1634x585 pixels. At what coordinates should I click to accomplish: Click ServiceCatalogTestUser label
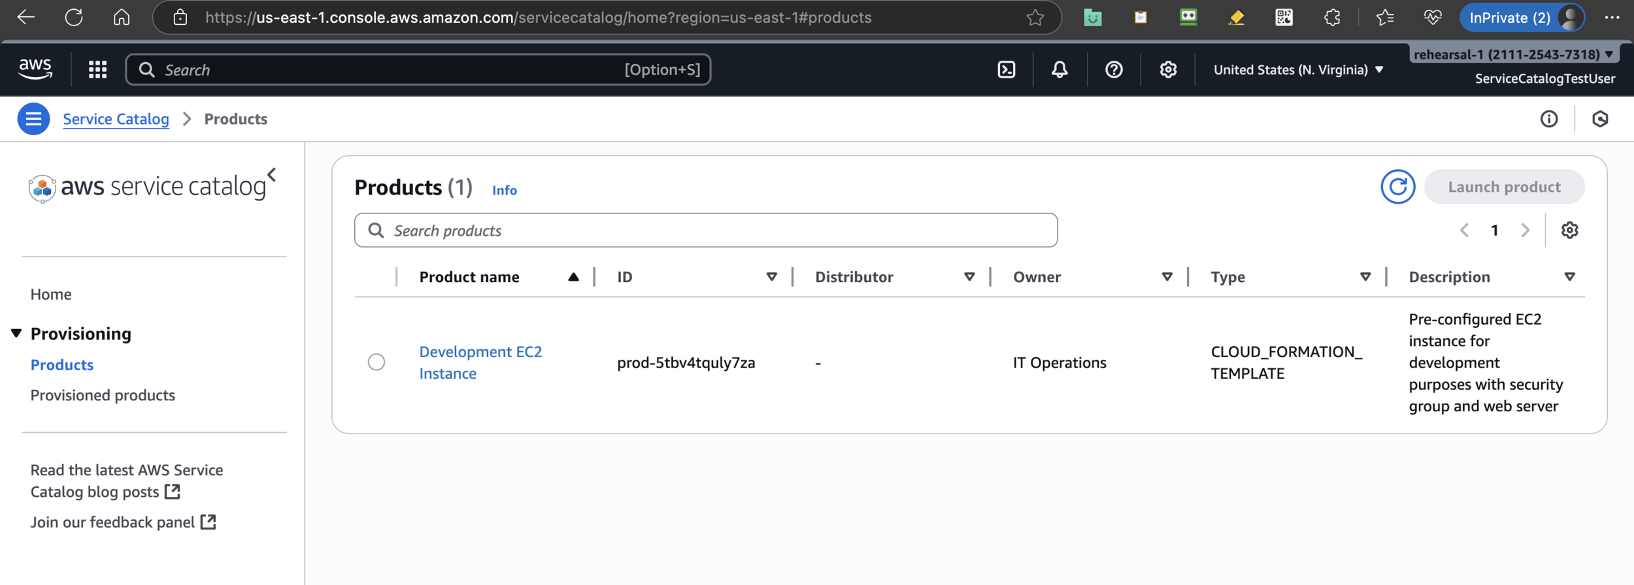pos(1544,78)
